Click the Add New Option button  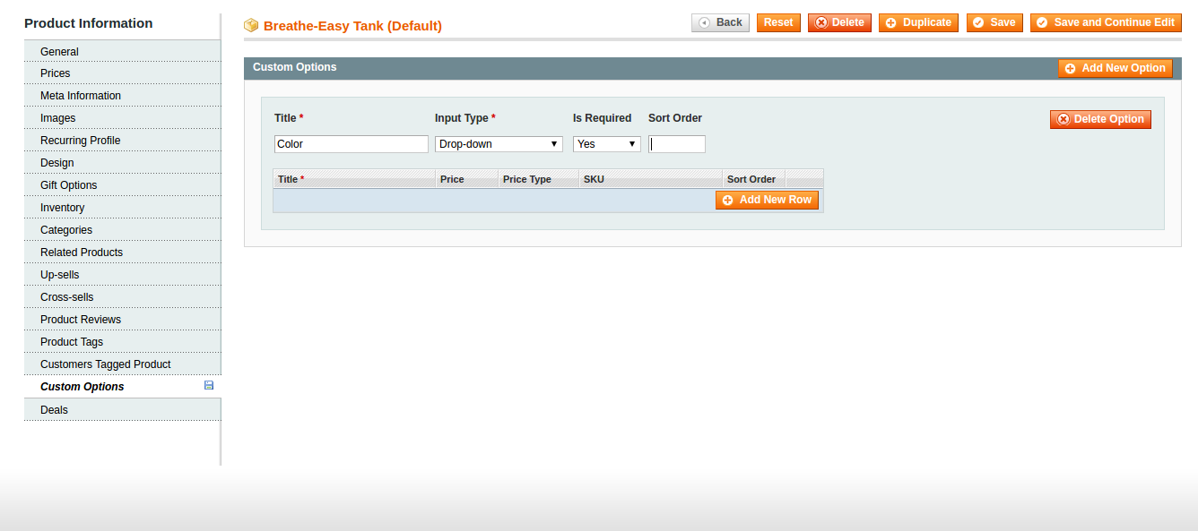point(1115,68)
